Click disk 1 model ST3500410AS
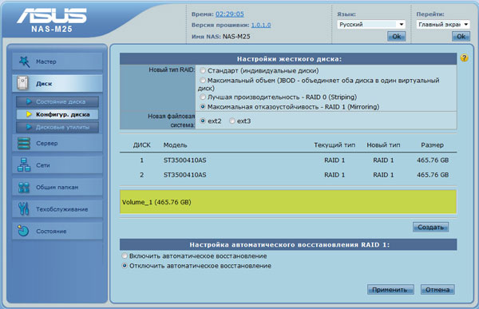 tap(185, 160)
